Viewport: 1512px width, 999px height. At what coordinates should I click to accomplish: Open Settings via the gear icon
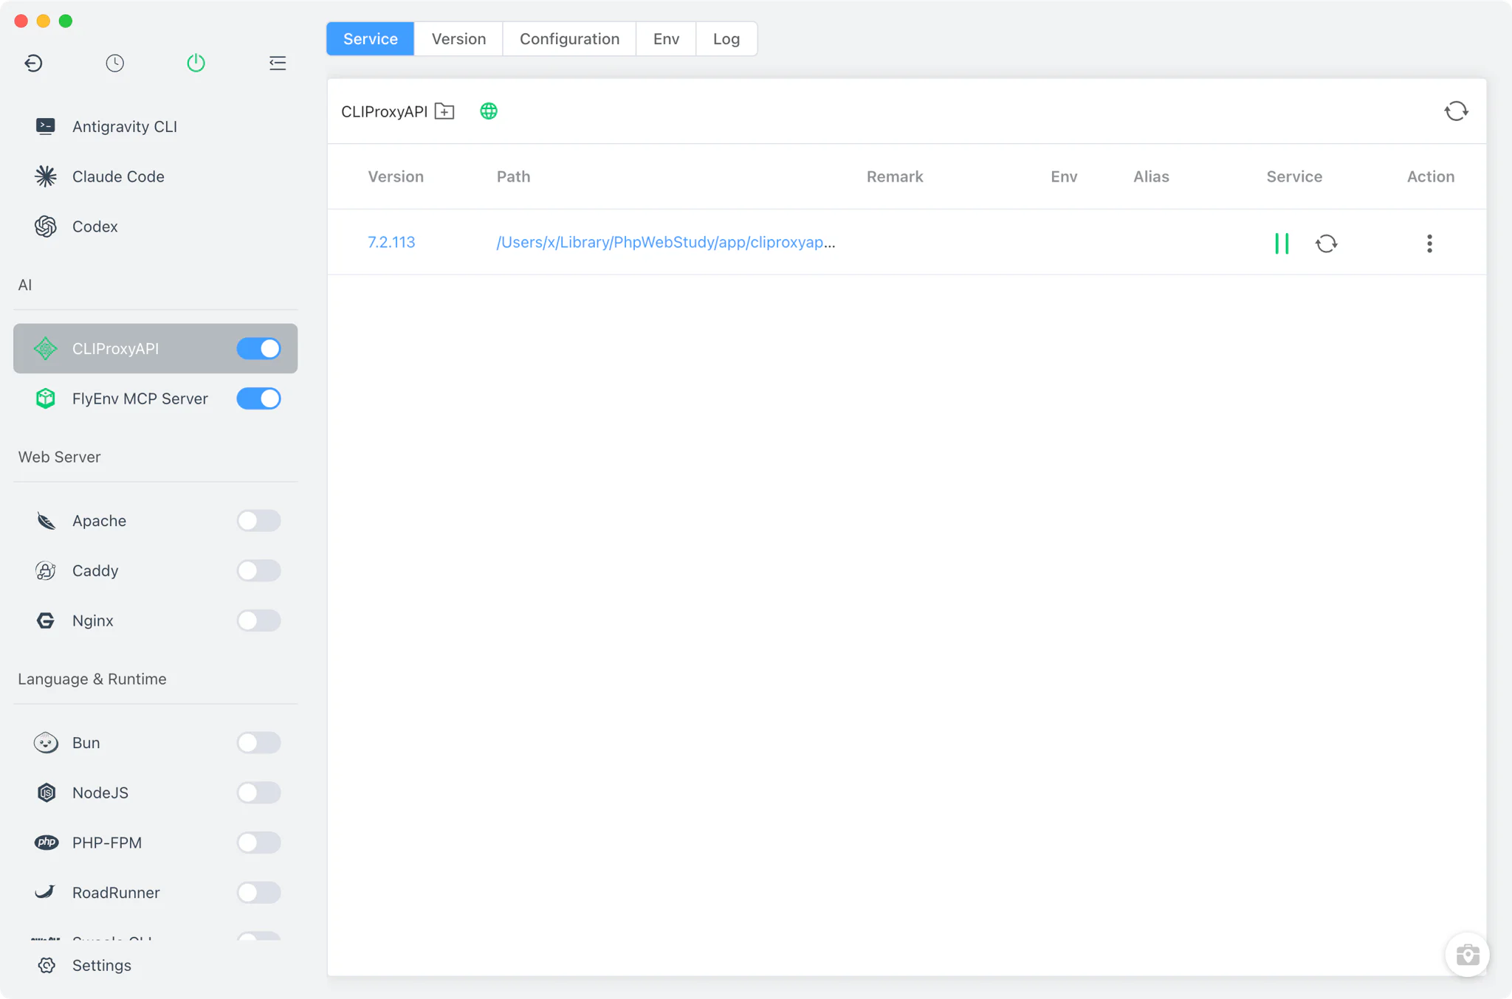tap(47, 965)
